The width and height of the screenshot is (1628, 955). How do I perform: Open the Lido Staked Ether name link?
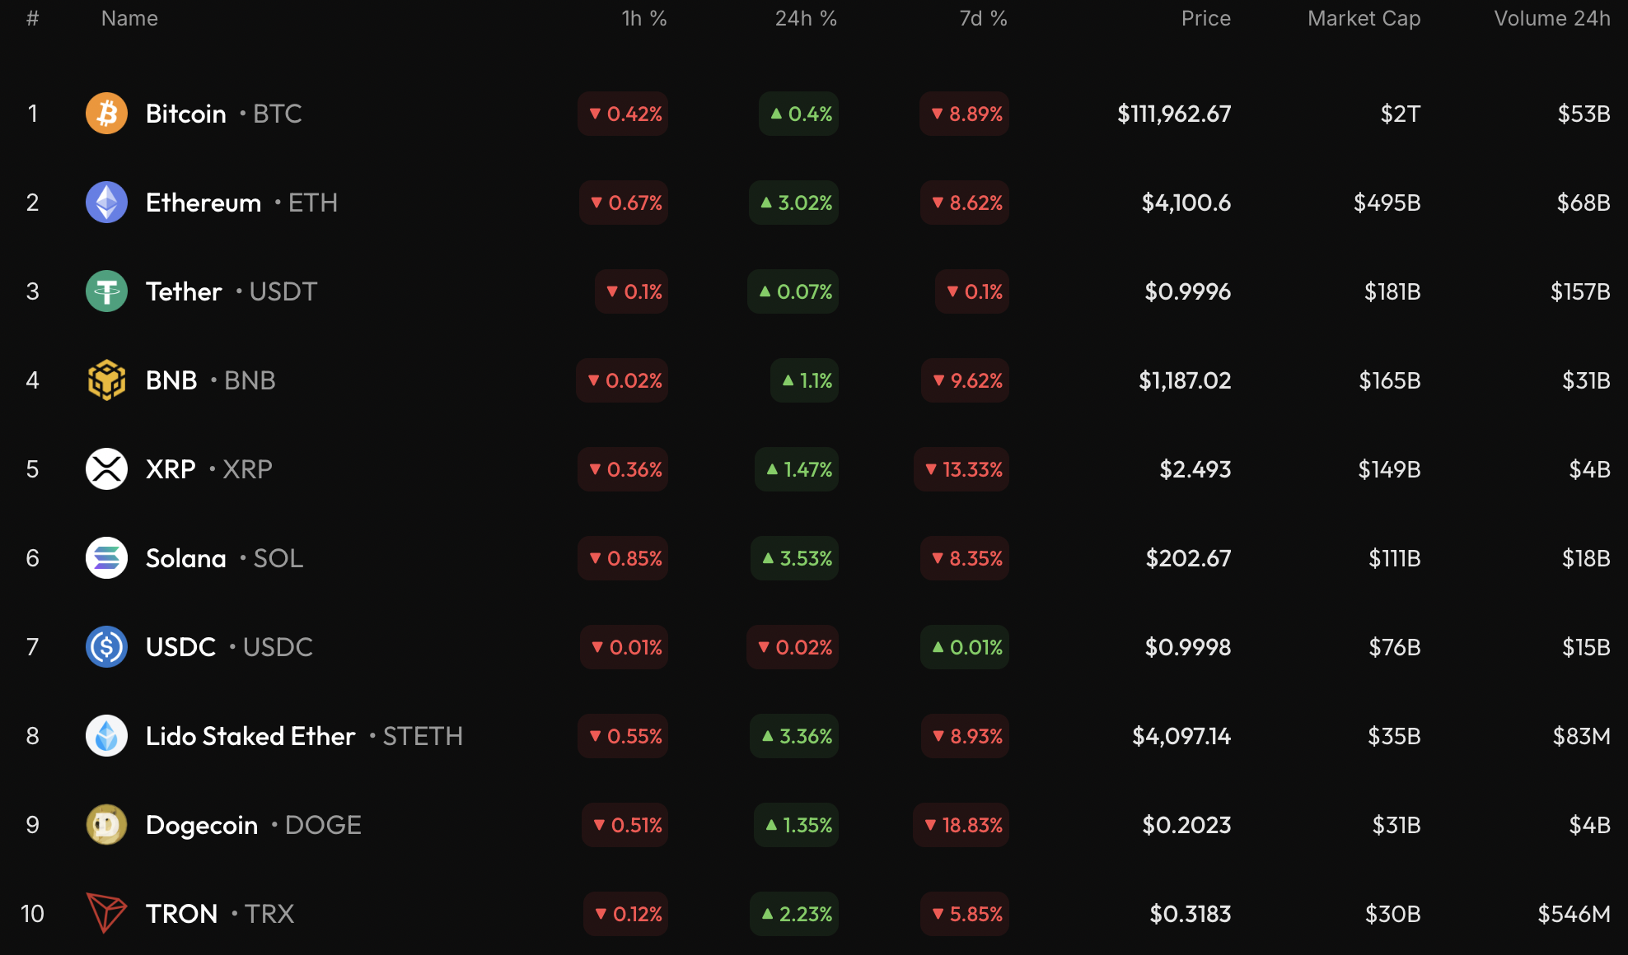pyautogui.click(x=250, y=736)
